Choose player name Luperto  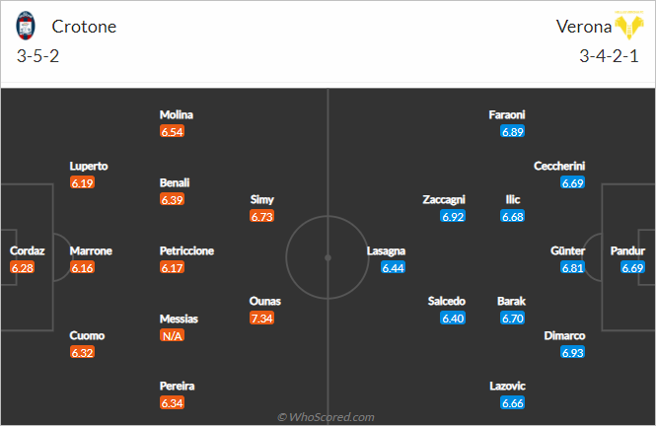tap(89, 166)
